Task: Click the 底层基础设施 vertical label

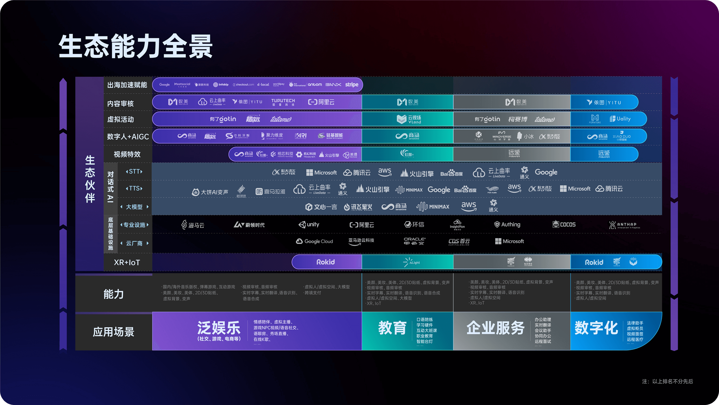Action: coord(111,234)
